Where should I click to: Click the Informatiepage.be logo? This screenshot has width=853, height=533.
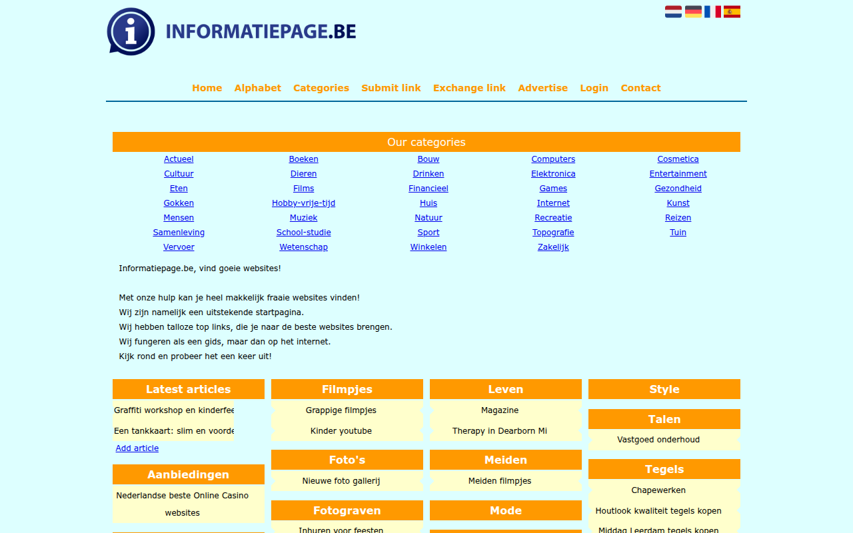(x=231, y=31)
